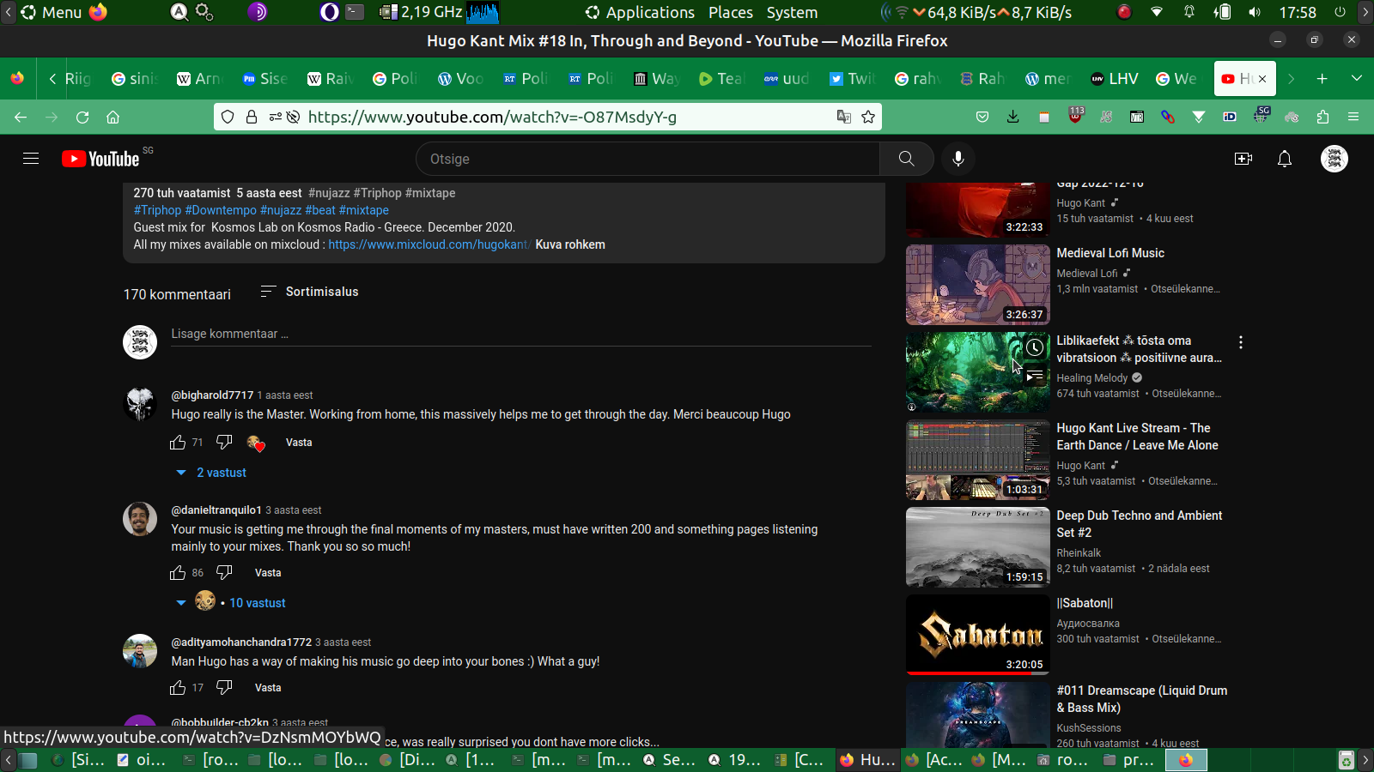
Task: Bookmark this page with the star icon
Action: (868, 117)
